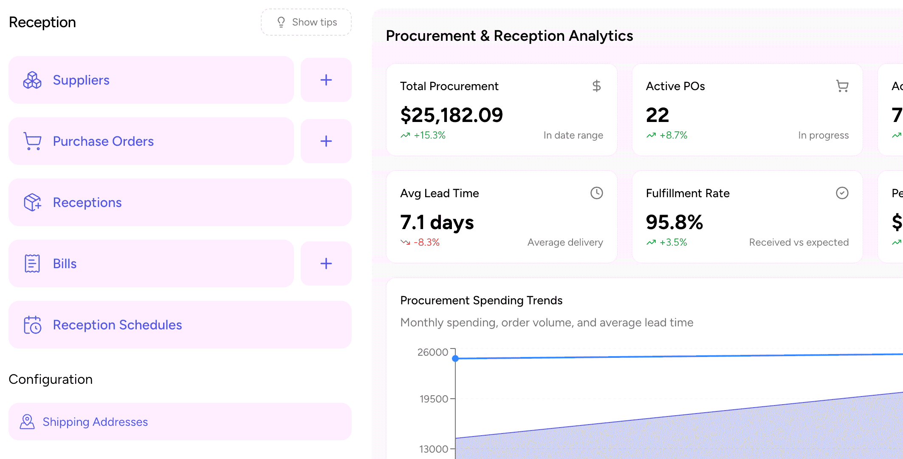
Task: Click the Suppliers boxes icon
Action: pyautogui.click(x=32, y=80)
